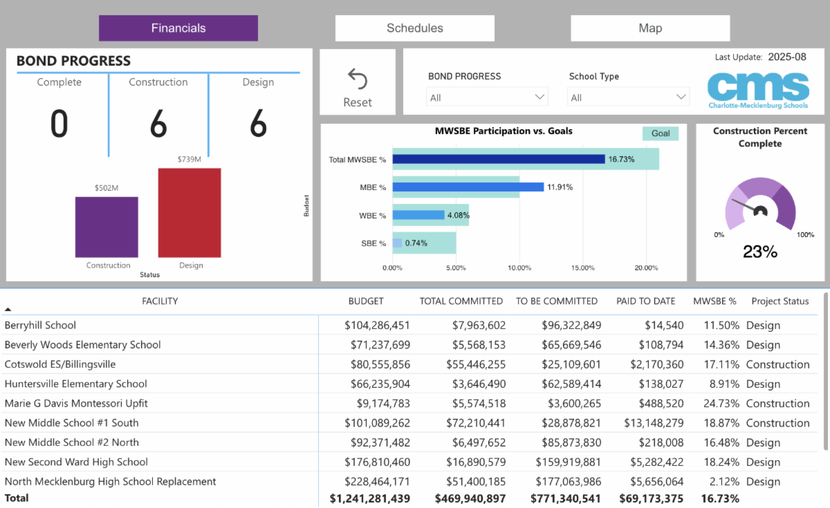Sort by the PAID TO DATE header
This screenshot has width=830, height=508.
tap(645, 301)
